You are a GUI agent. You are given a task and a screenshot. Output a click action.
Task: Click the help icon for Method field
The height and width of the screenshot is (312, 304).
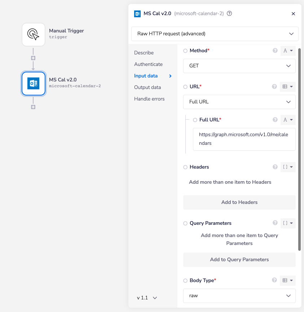pos(275,51)
